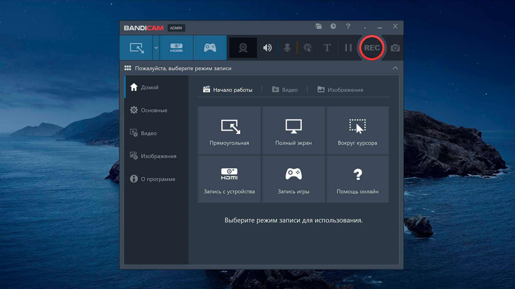Expand the rectangle mode dropdown arrow
This screenshot has height=289, width=515.
pyautogui.click(x=156, y=48)
